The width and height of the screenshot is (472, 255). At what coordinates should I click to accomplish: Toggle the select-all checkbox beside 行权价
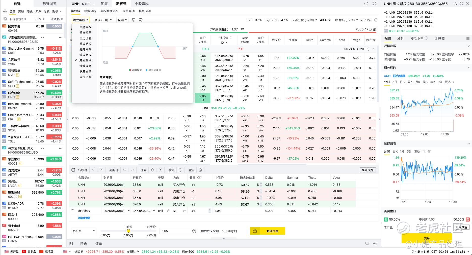(73, 170)
